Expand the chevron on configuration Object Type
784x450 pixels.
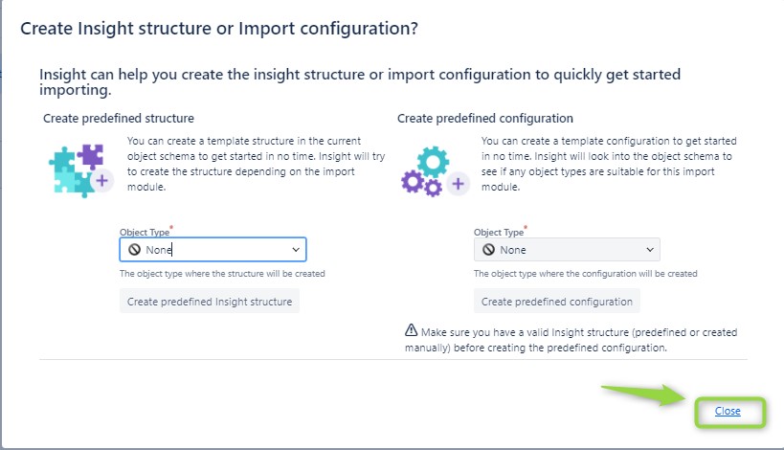pos(650,250)
